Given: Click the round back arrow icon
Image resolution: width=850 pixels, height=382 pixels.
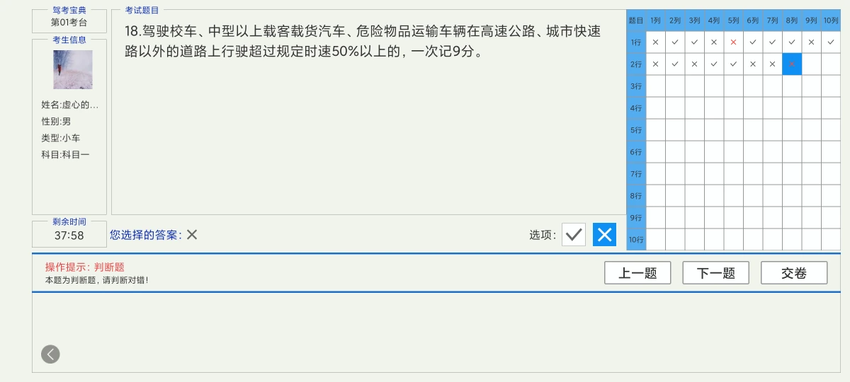Looking at the screenshot, I should tap(50, 354).
